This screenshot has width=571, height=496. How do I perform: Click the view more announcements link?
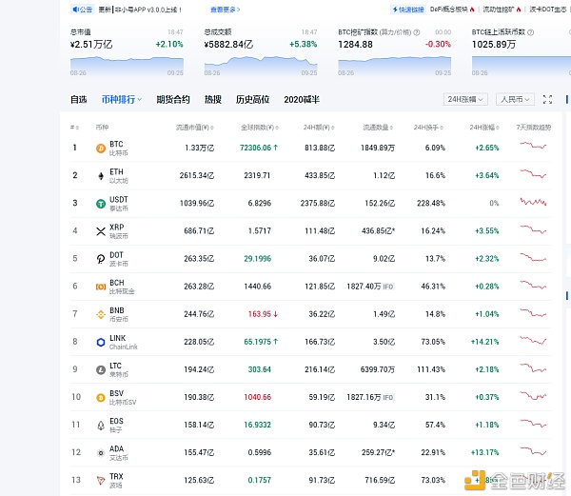(x=225, y=10)
